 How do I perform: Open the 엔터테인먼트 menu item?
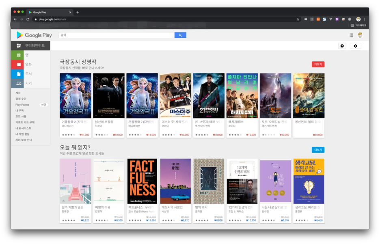(x=30, y=45)
